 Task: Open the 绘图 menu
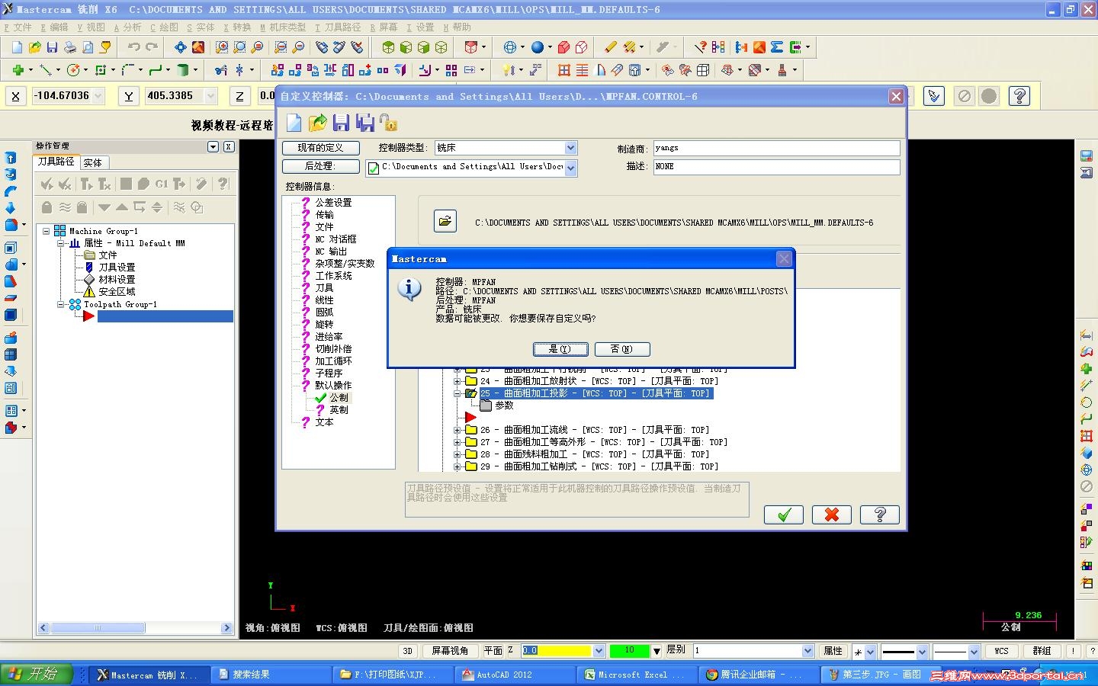click(164, 27)
